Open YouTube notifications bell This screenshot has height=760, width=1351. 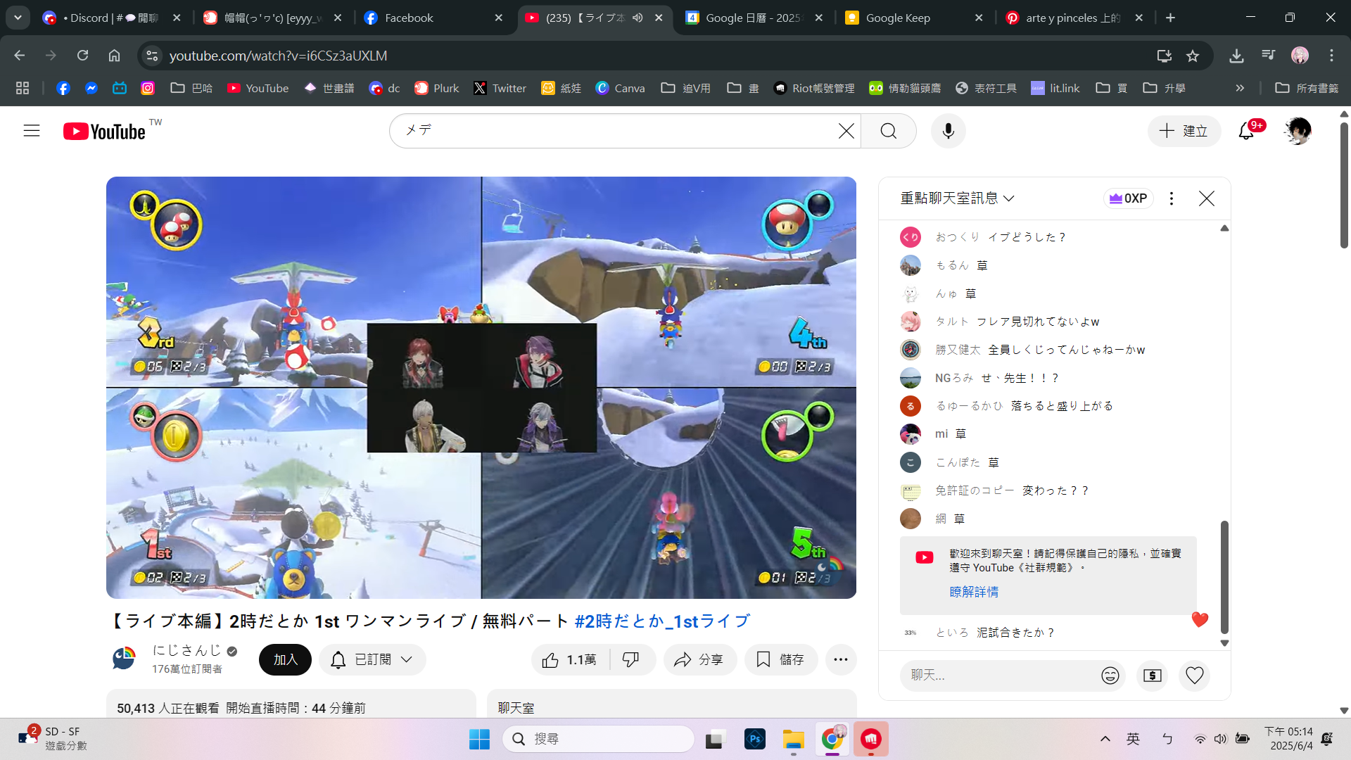pos(1247,131)
